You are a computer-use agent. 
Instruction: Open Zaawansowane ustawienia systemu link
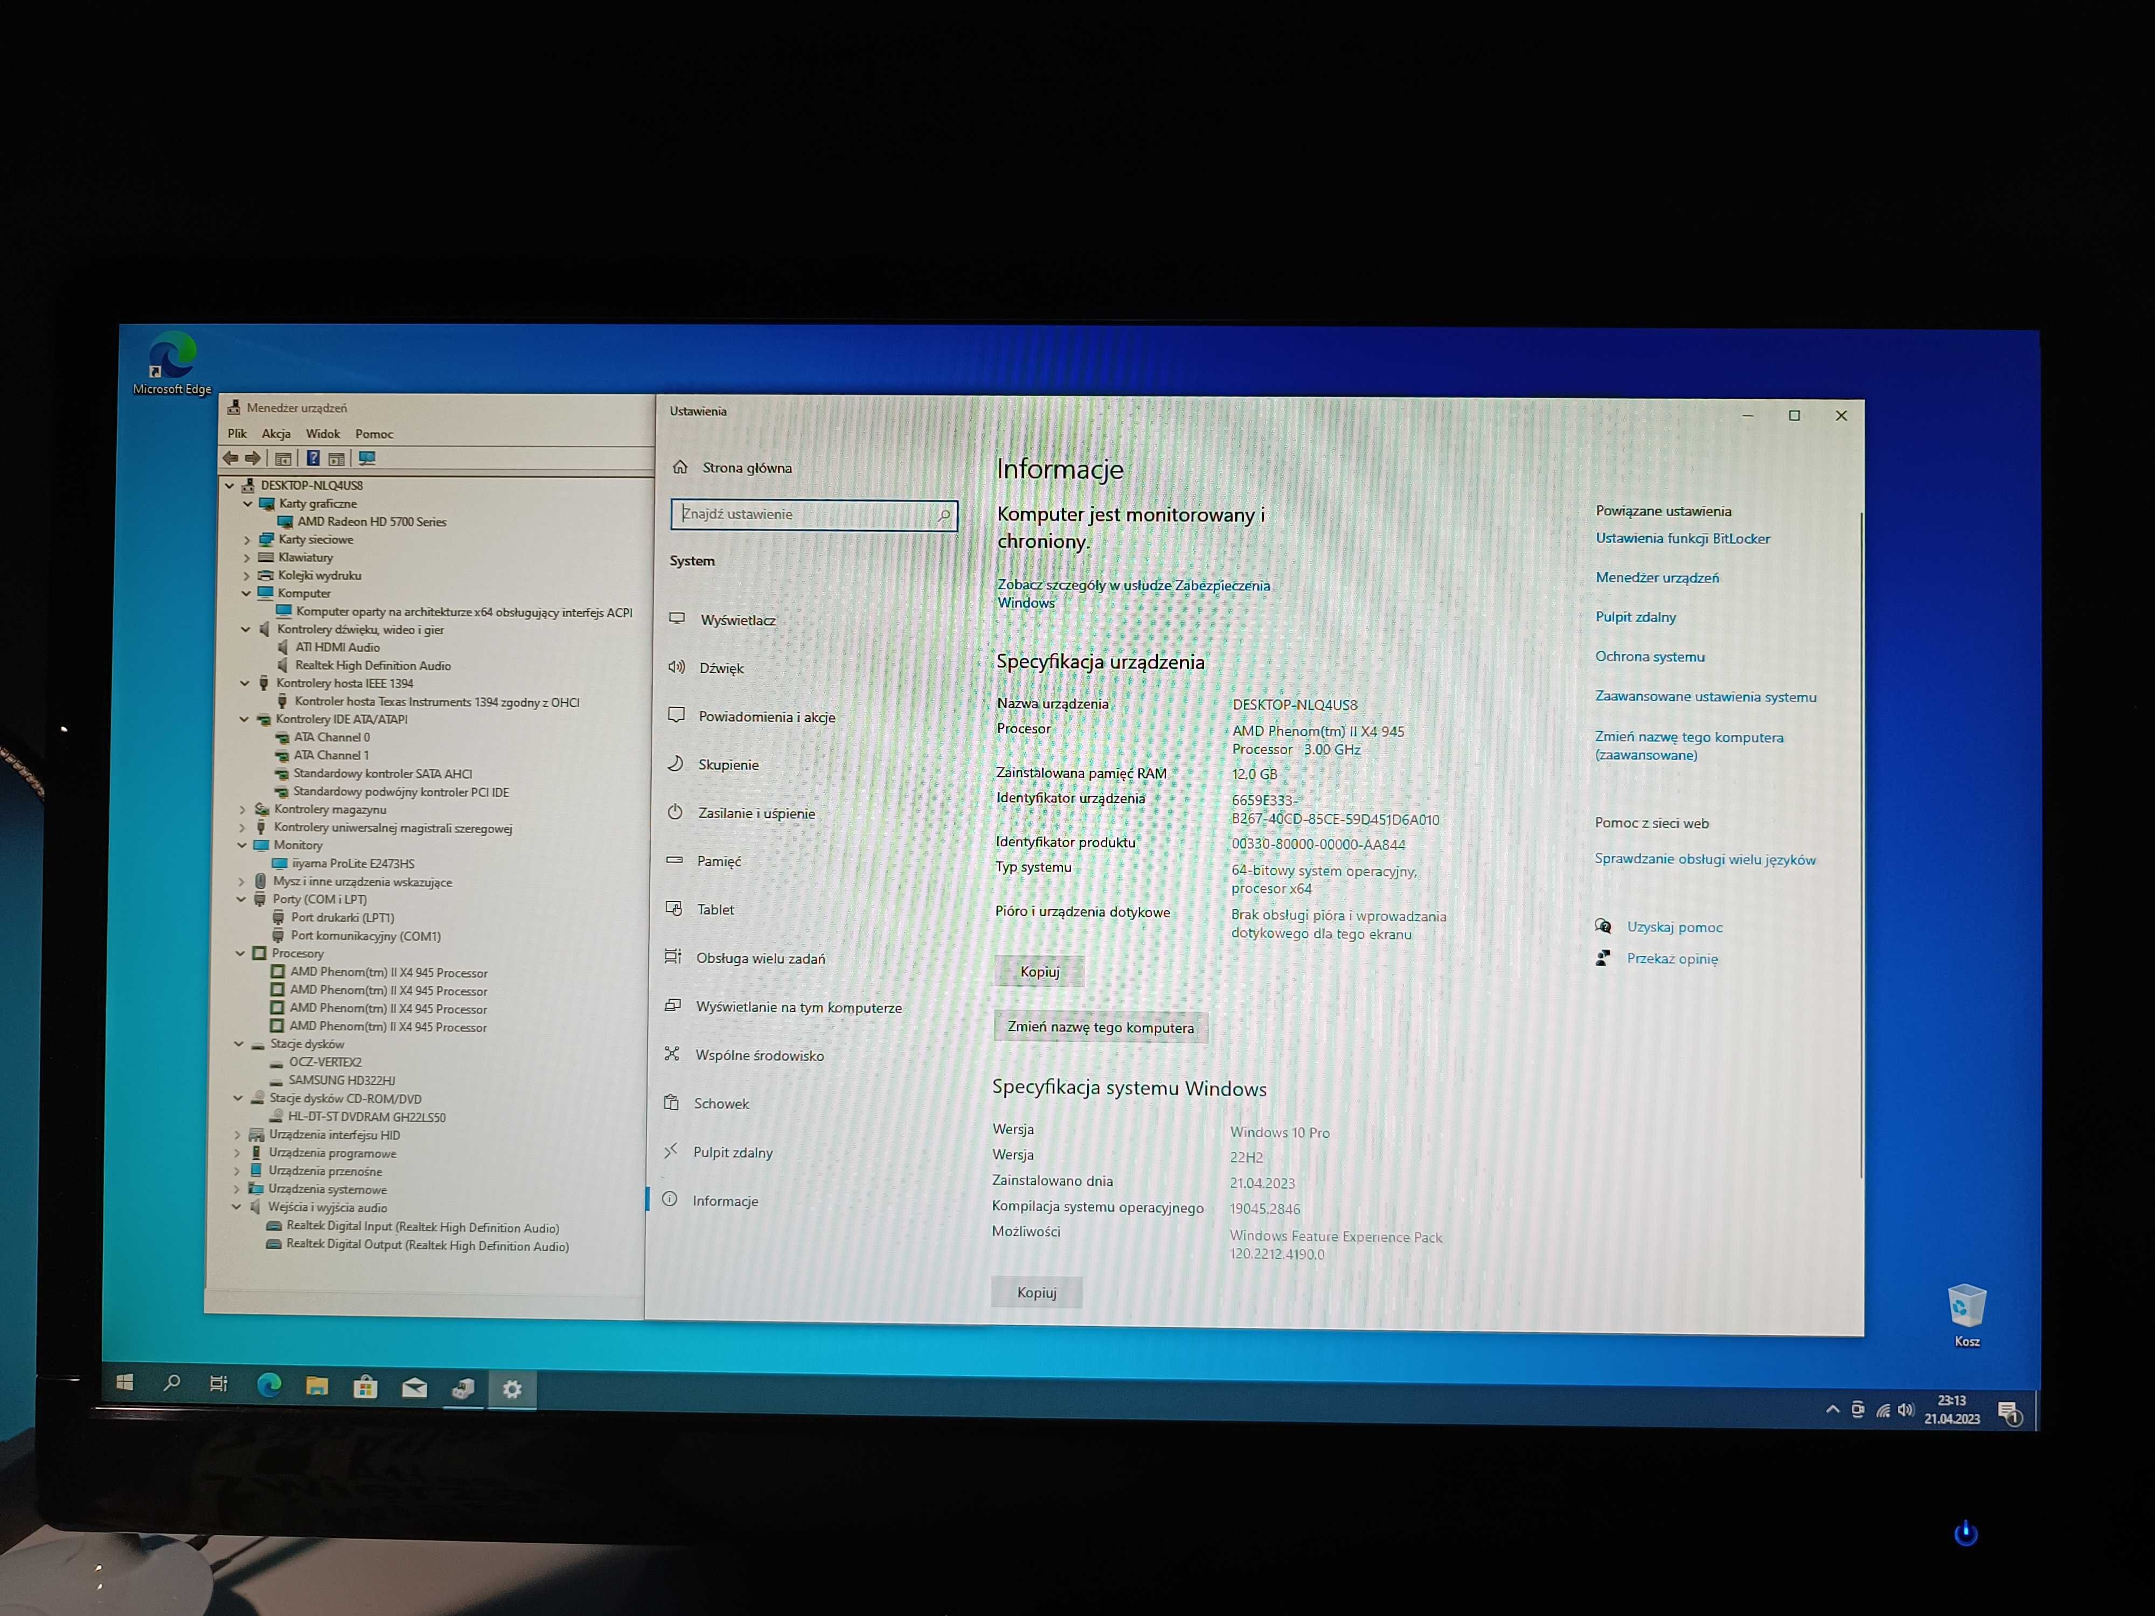(1705, 696)
